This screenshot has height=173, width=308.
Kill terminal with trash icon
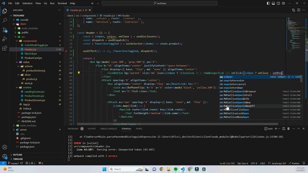(288, 129)
